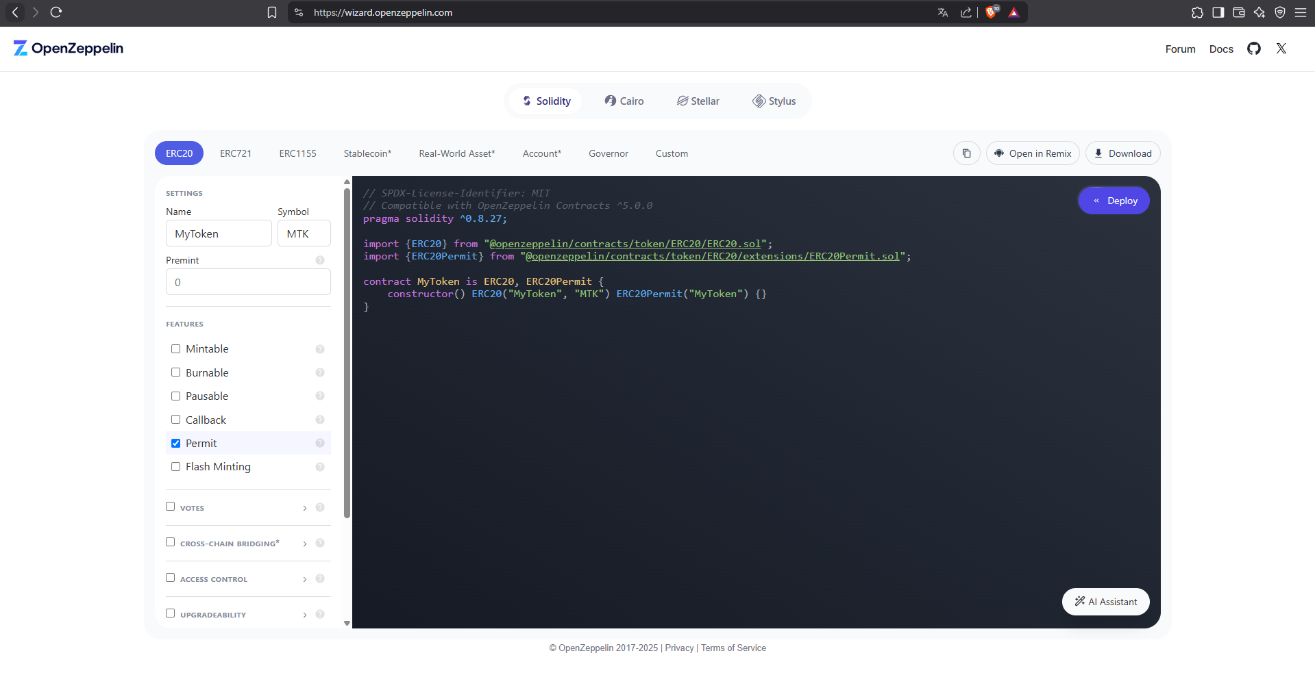Click the scroll down arrow of settings panel
The width and height of the screenshot is (1315, 675).
pos(347,623)
